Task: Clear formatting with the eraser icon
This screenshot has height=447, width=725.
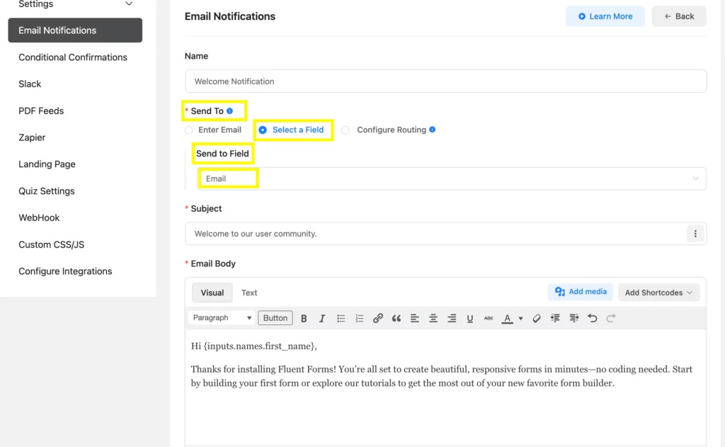Action: click(536, 318)
